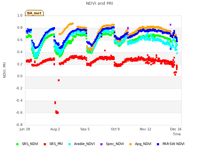Click the -0.2 y-axis tick label
Image resolution: width=200 pixels, height=150 pixels.
tap(19, 88)
